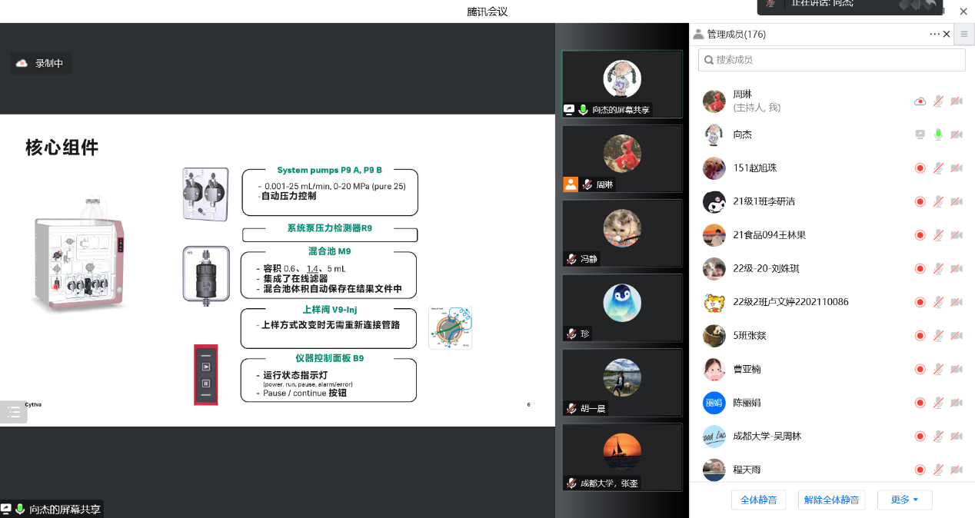
Task: Unmute the microphone of 曹亚楠
Action: click(938, 369)
